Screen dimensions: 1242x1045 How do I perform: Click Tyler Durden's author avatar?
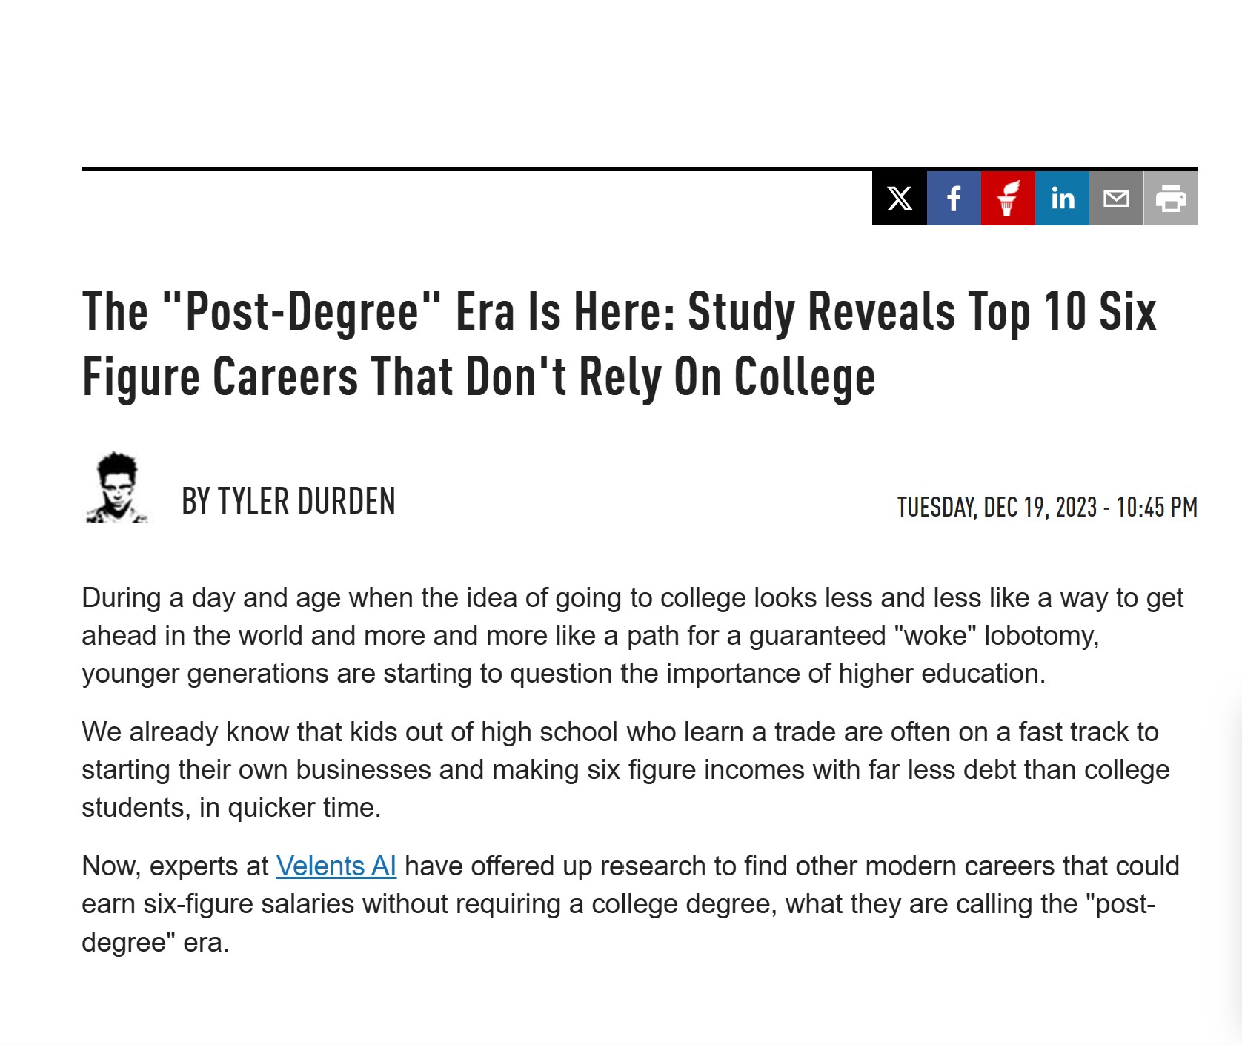(x=117, y=488)
